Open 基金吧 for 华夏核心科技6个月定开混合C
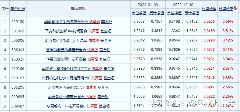 109,78
